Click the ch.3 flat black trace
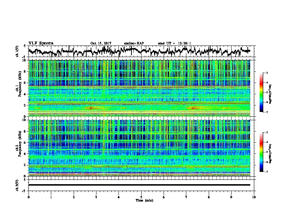Image resolution: width=286 pixels, height=221 pixels. [139, 185]
